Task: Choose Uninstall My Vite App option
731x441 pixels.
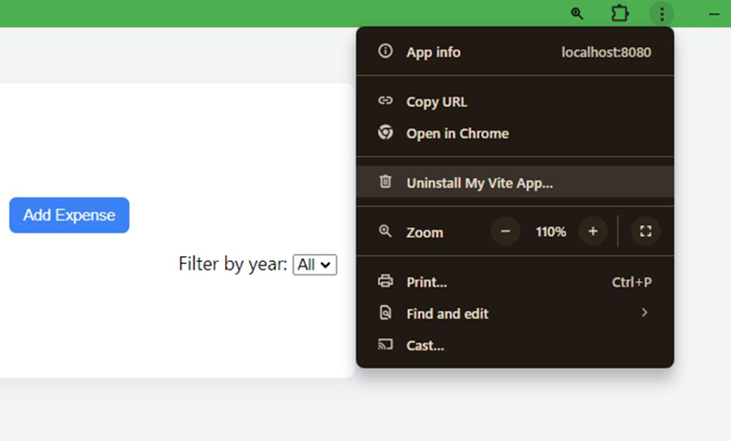Action: tap(479, 182)
